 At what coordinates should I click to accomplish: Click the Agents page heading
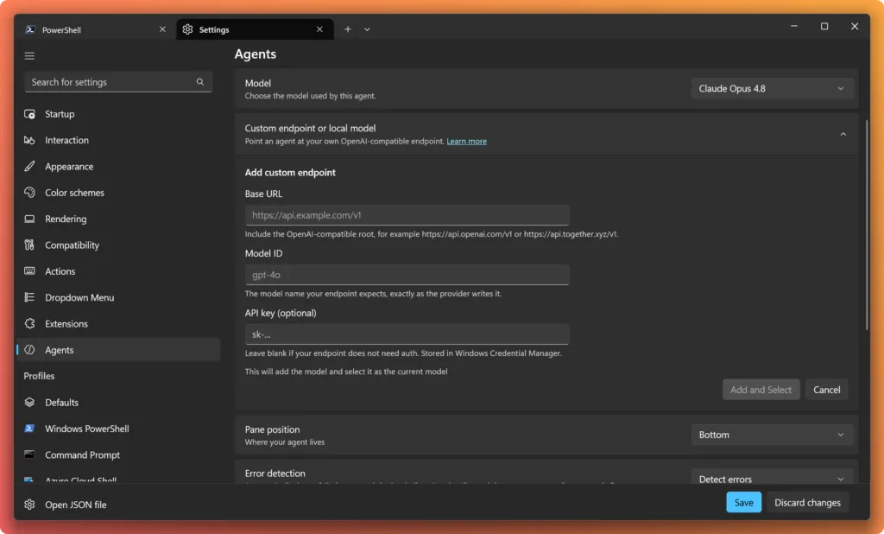coord(256,54)
